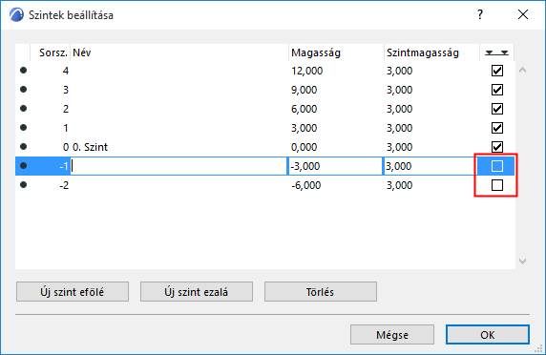Select bullet marker of story 2
Viewport: 546px width, 355px height.
tap(23, 109)
